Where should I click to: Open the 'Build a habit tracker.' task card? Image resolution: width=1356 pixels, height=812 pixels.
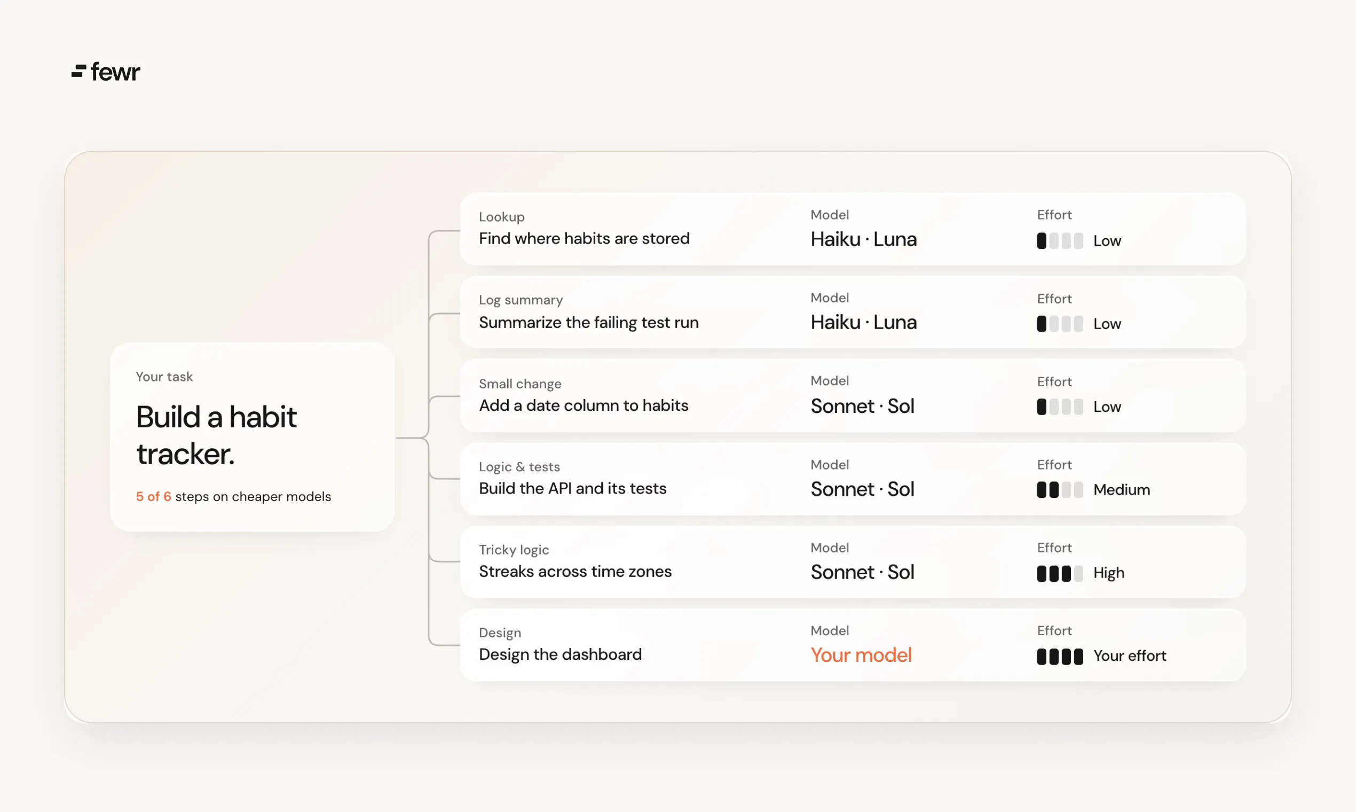pyautogui.click(x=252, y=436)
